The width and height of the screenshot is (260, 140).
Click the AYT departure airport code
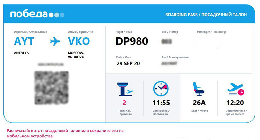24,41
